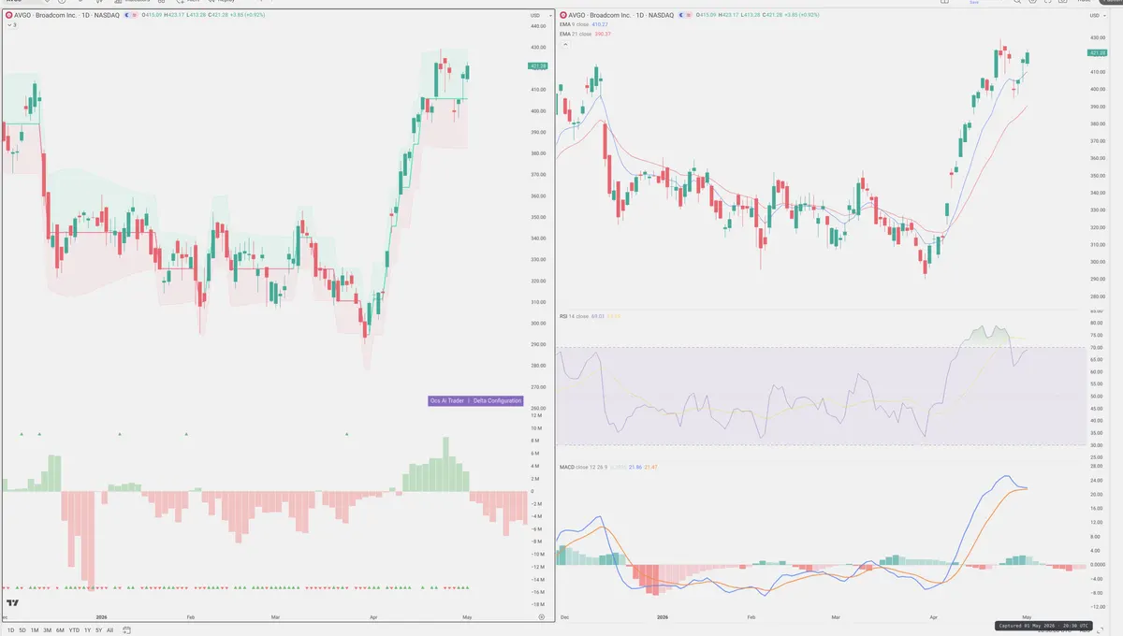Select the EMA 9 close legend
Viewport: 1123px width, 636px height.
point(576,25)
